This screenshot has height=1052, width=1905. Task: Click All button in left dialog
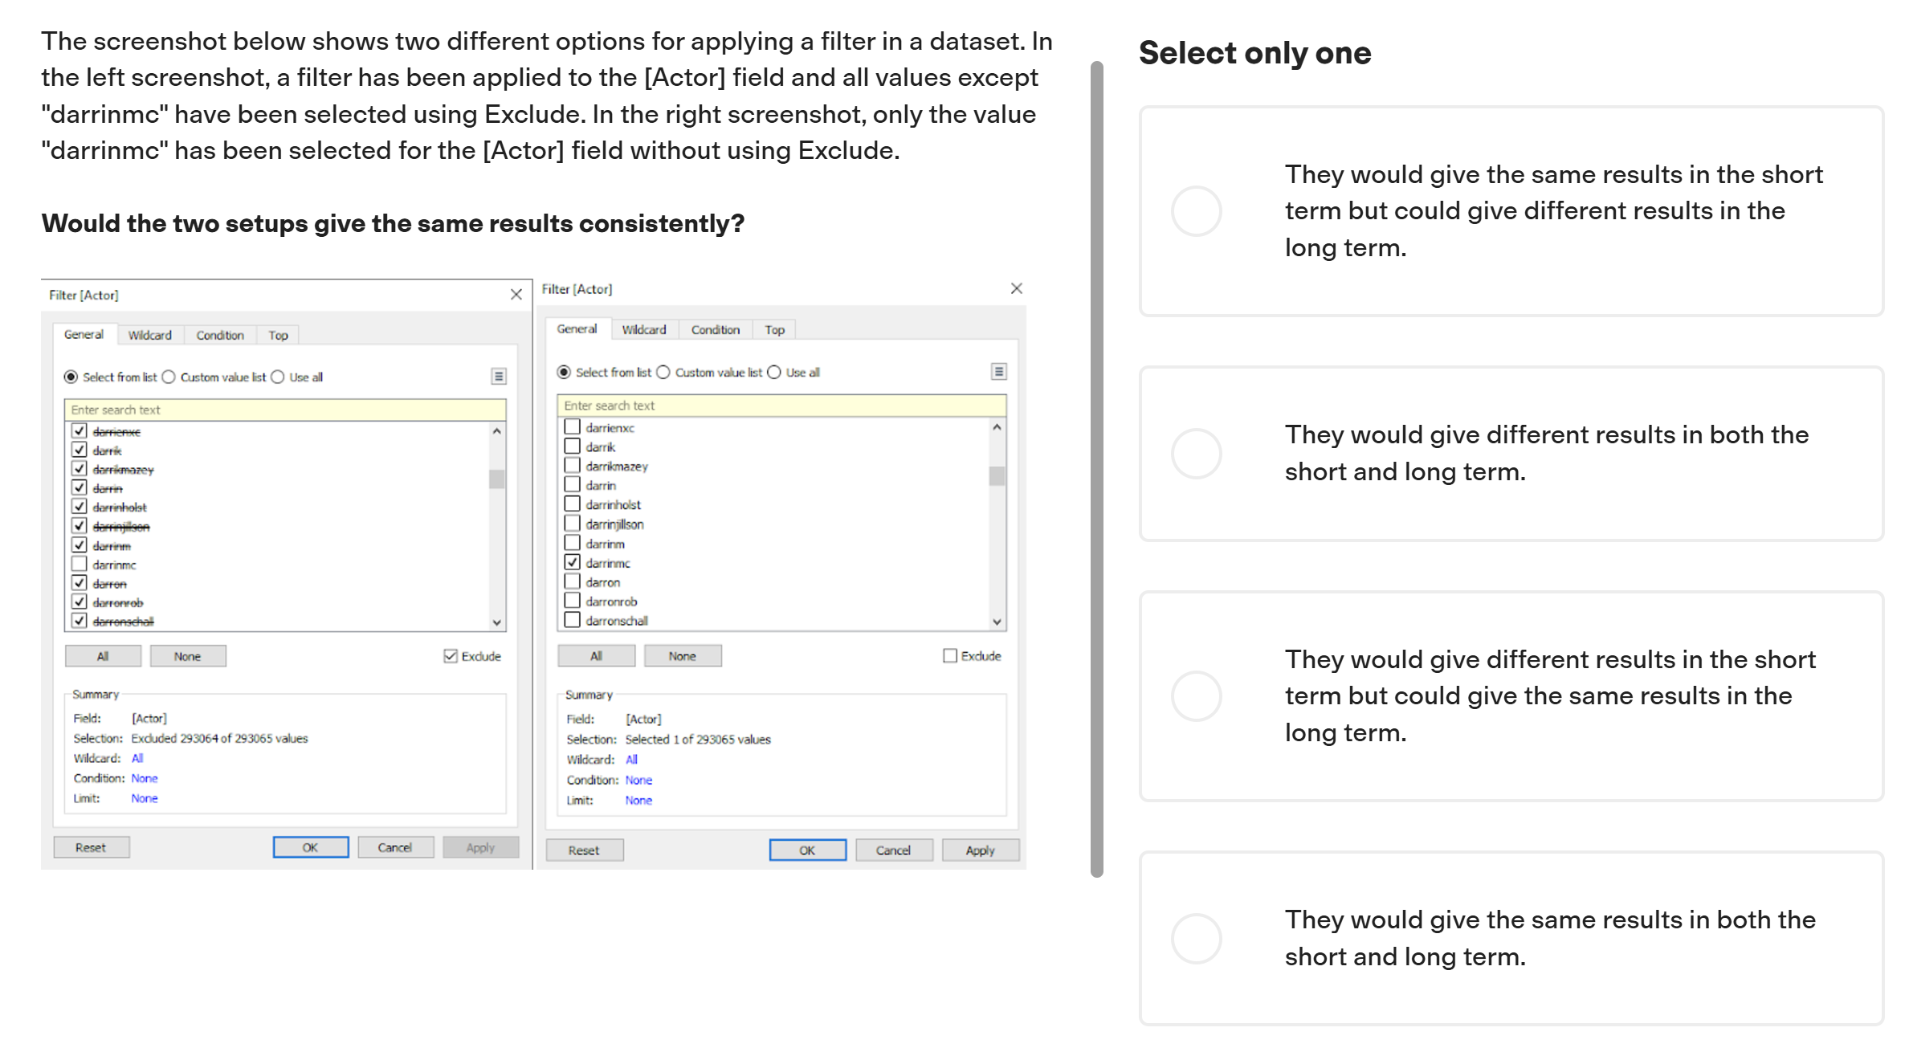click(x=103, y=656)
